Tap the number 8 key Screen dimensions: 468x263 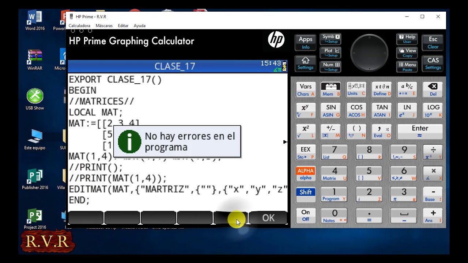(x=369, y=153)
